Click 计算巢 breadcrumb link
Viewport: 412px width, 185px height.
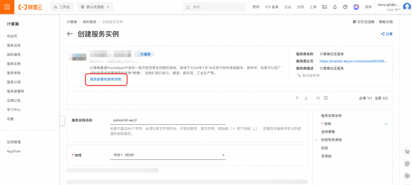[72, 22]
